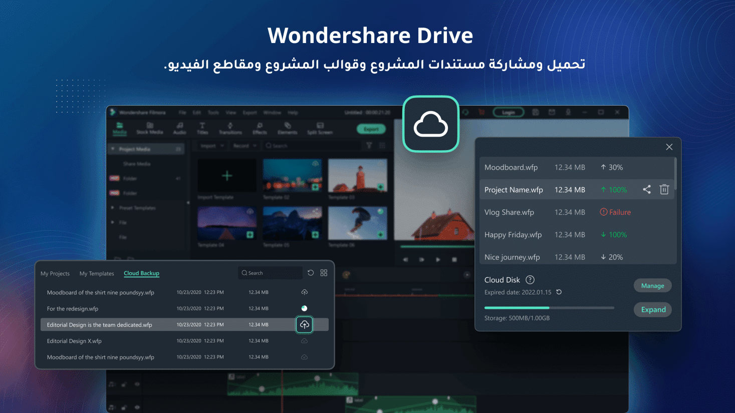Select the For the redesign.wfp row
The image size is (735, 413).
coord(184,308)
